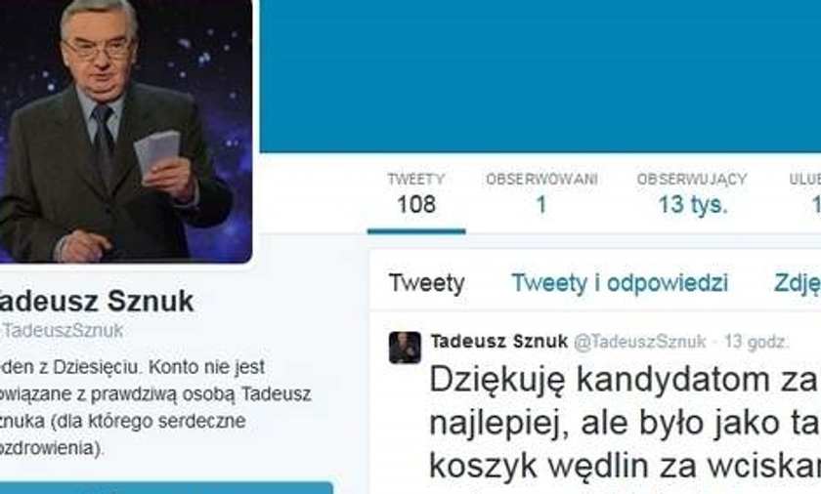Open tweet text starting Dziękuję kandydatom
Image resolution: width=821 pixels, height=494 pixels.
625,423
